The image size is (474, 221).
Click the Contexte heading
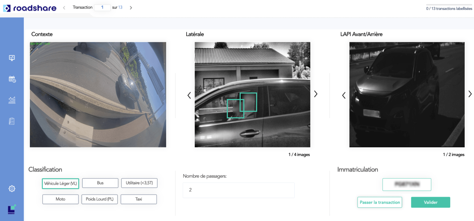point(42,34)
